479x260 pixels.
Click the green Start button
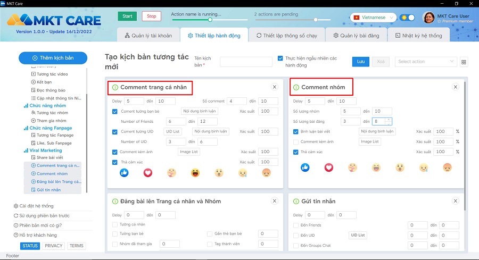click(127, 16)
